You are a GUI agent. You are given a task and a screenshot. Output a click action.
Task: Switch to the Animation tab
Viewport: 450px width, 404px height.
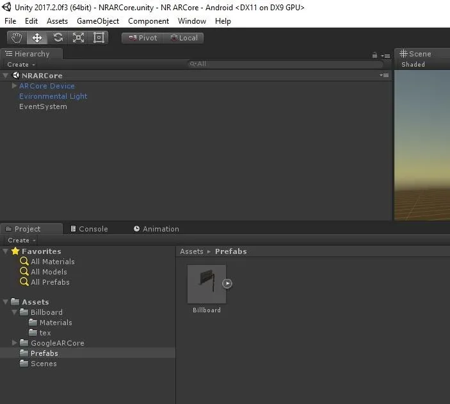[x=156, y=229]
